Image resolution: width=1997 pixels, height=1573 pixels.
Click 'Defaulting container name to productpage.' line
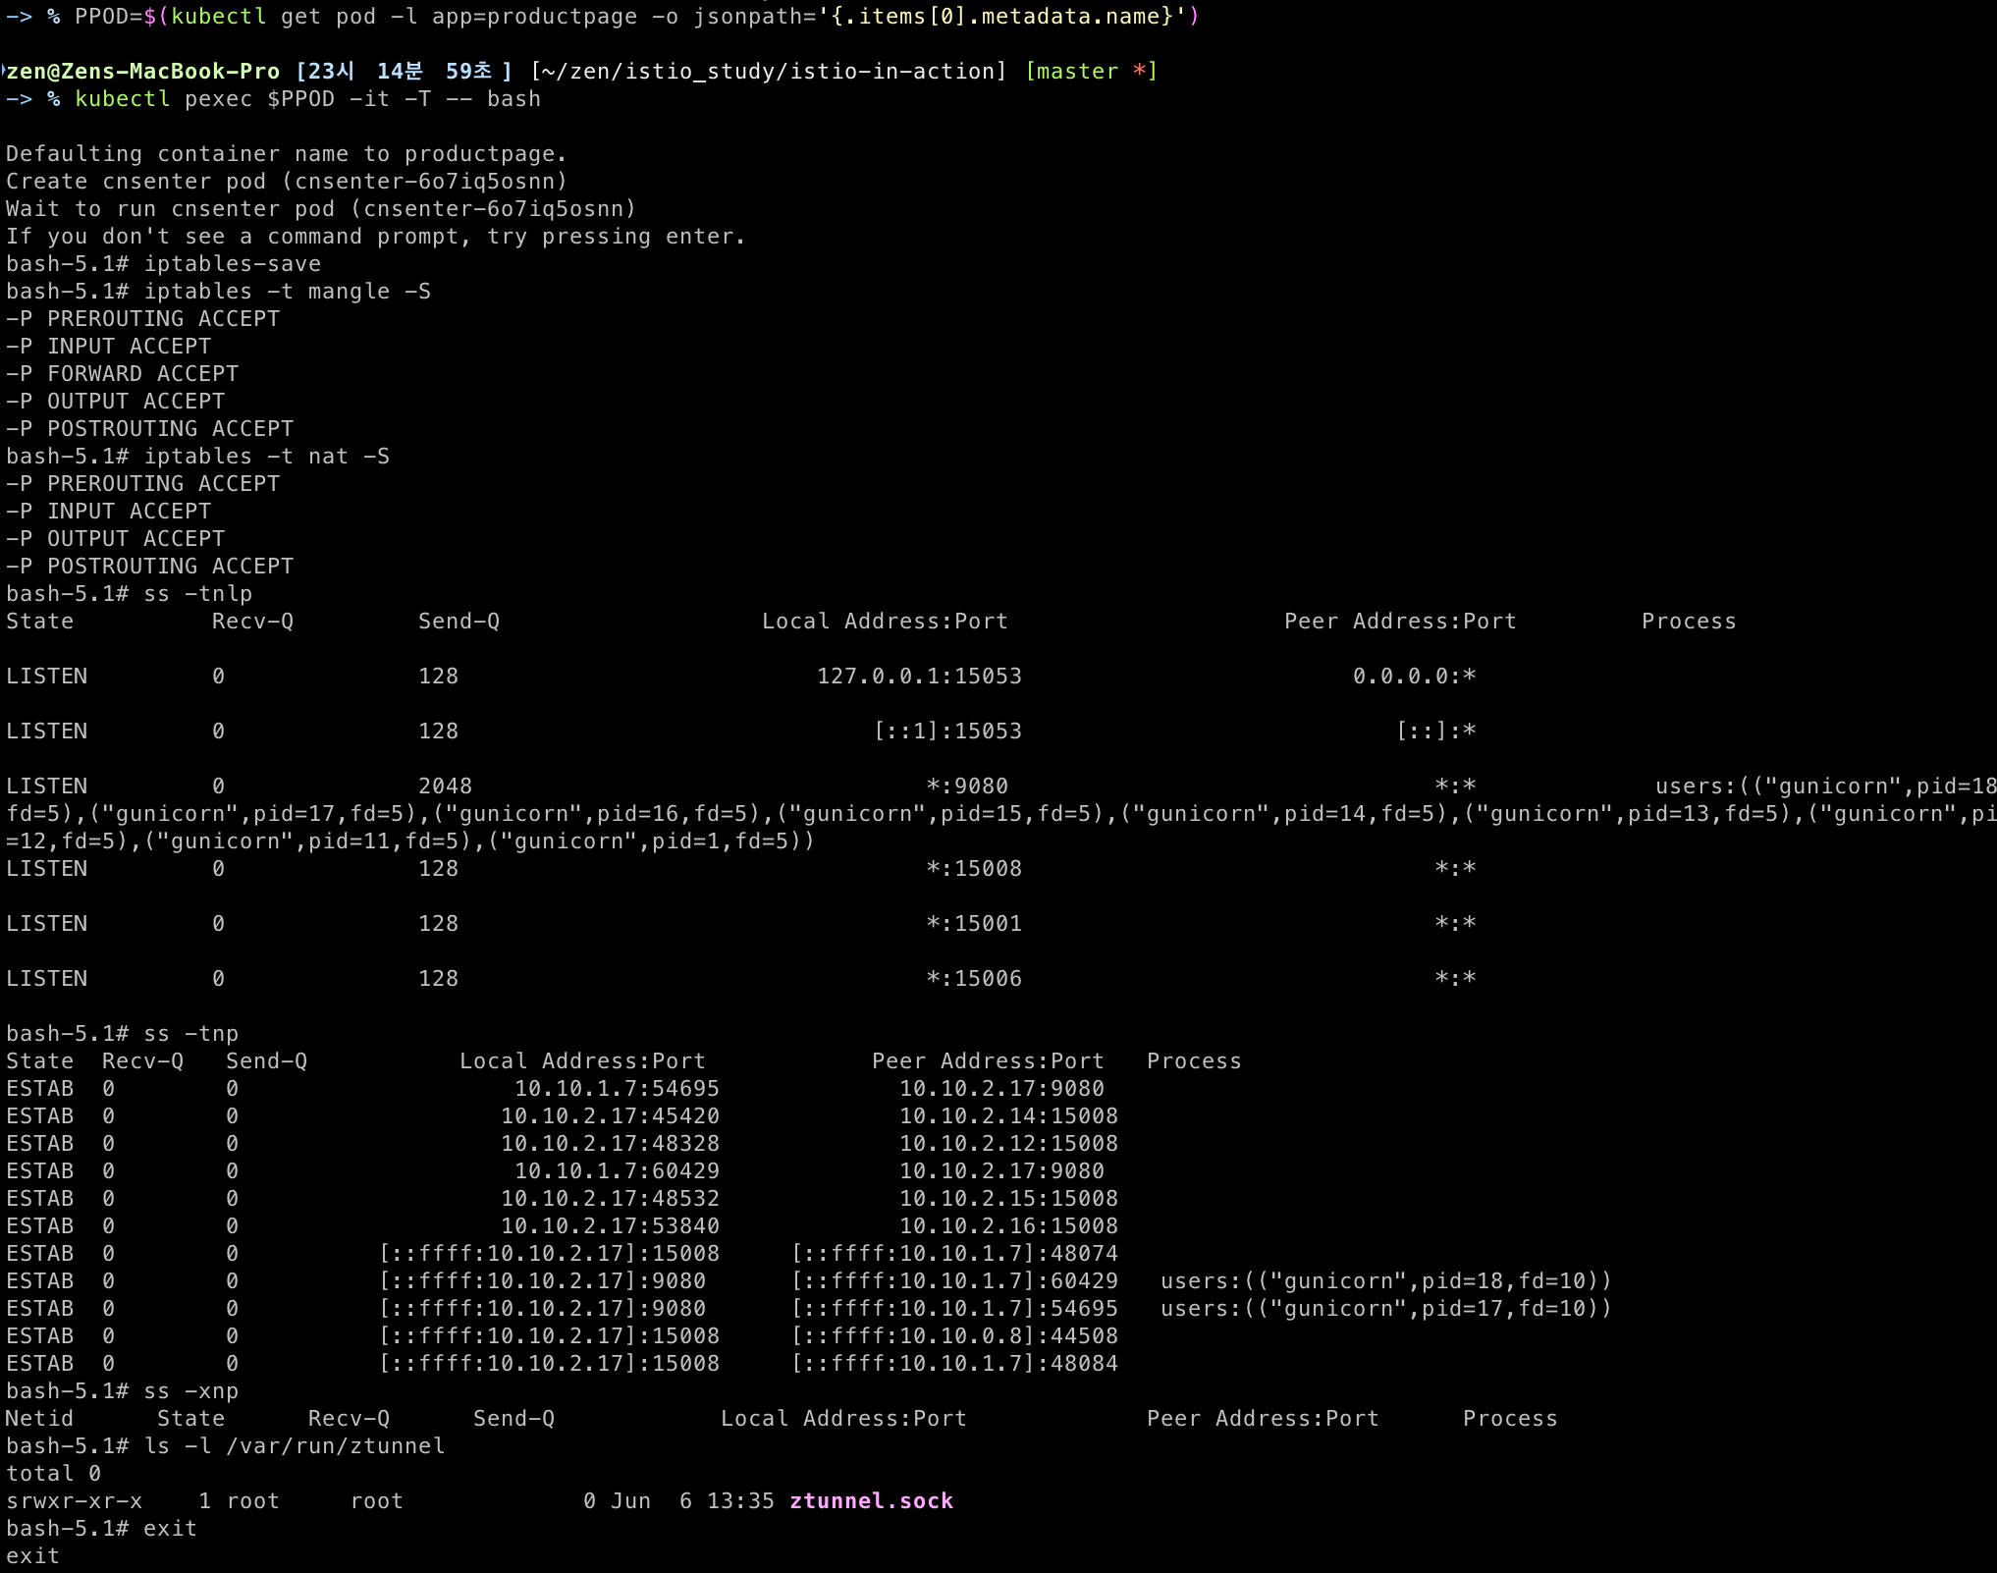pos(287,154)
